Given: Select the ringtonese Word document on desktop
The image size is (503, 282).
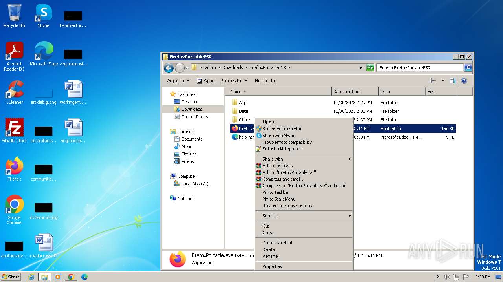Looking at the screenshot, I should click(73, 131).
